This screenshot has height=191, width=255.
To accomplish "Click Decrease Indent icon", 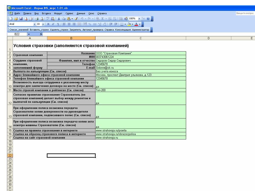I will [x=111, y=24].
